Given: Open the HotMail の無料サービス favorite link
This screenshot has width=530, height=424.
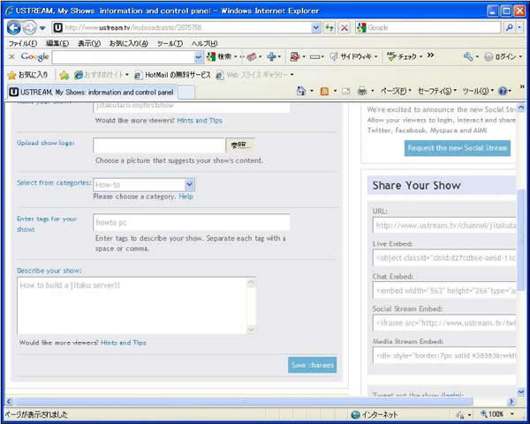Looking at the screenshot, I should point(172,75).
